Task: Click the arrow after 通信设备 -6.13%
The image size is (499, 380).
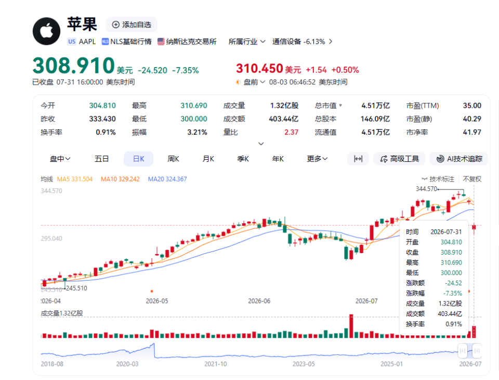Action: [331, 42]
